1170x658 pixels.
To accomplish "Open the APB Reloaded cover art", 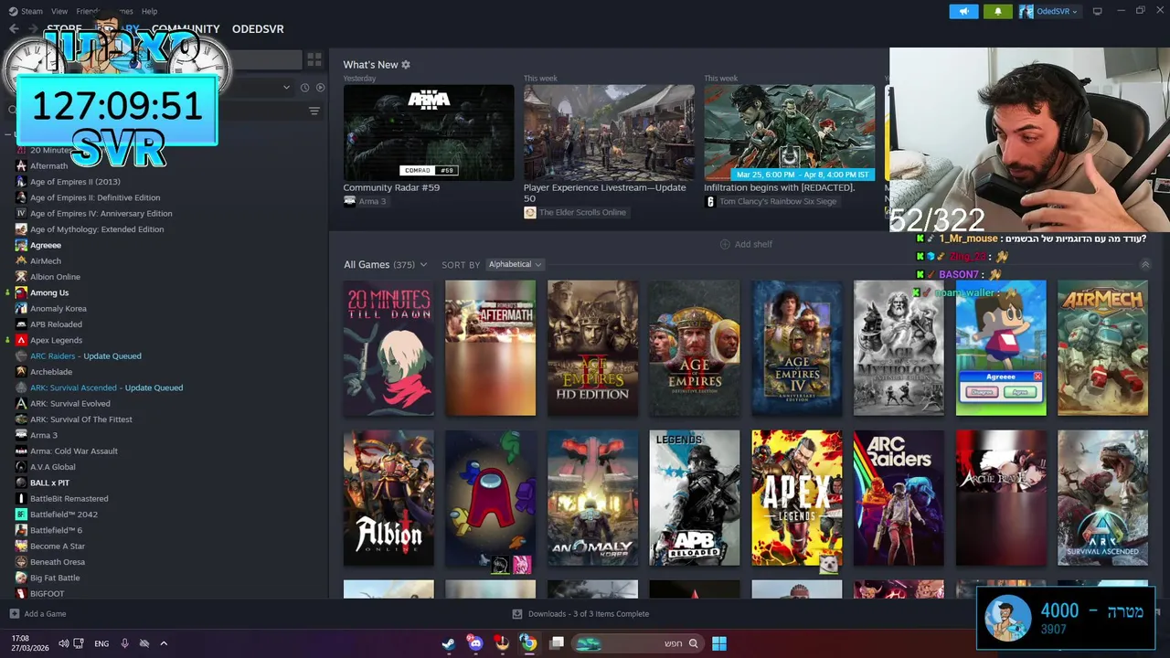I will (x=695, y=498).
